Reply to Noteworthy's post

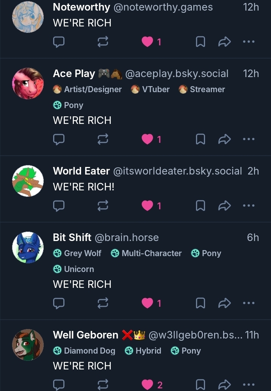[x=58, y=42]
